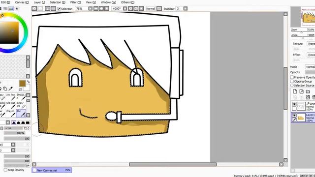This screenshot has height=177, width=315.
Task: Switch to the New Canvas.sai tab
Action: tap(52, 170)
